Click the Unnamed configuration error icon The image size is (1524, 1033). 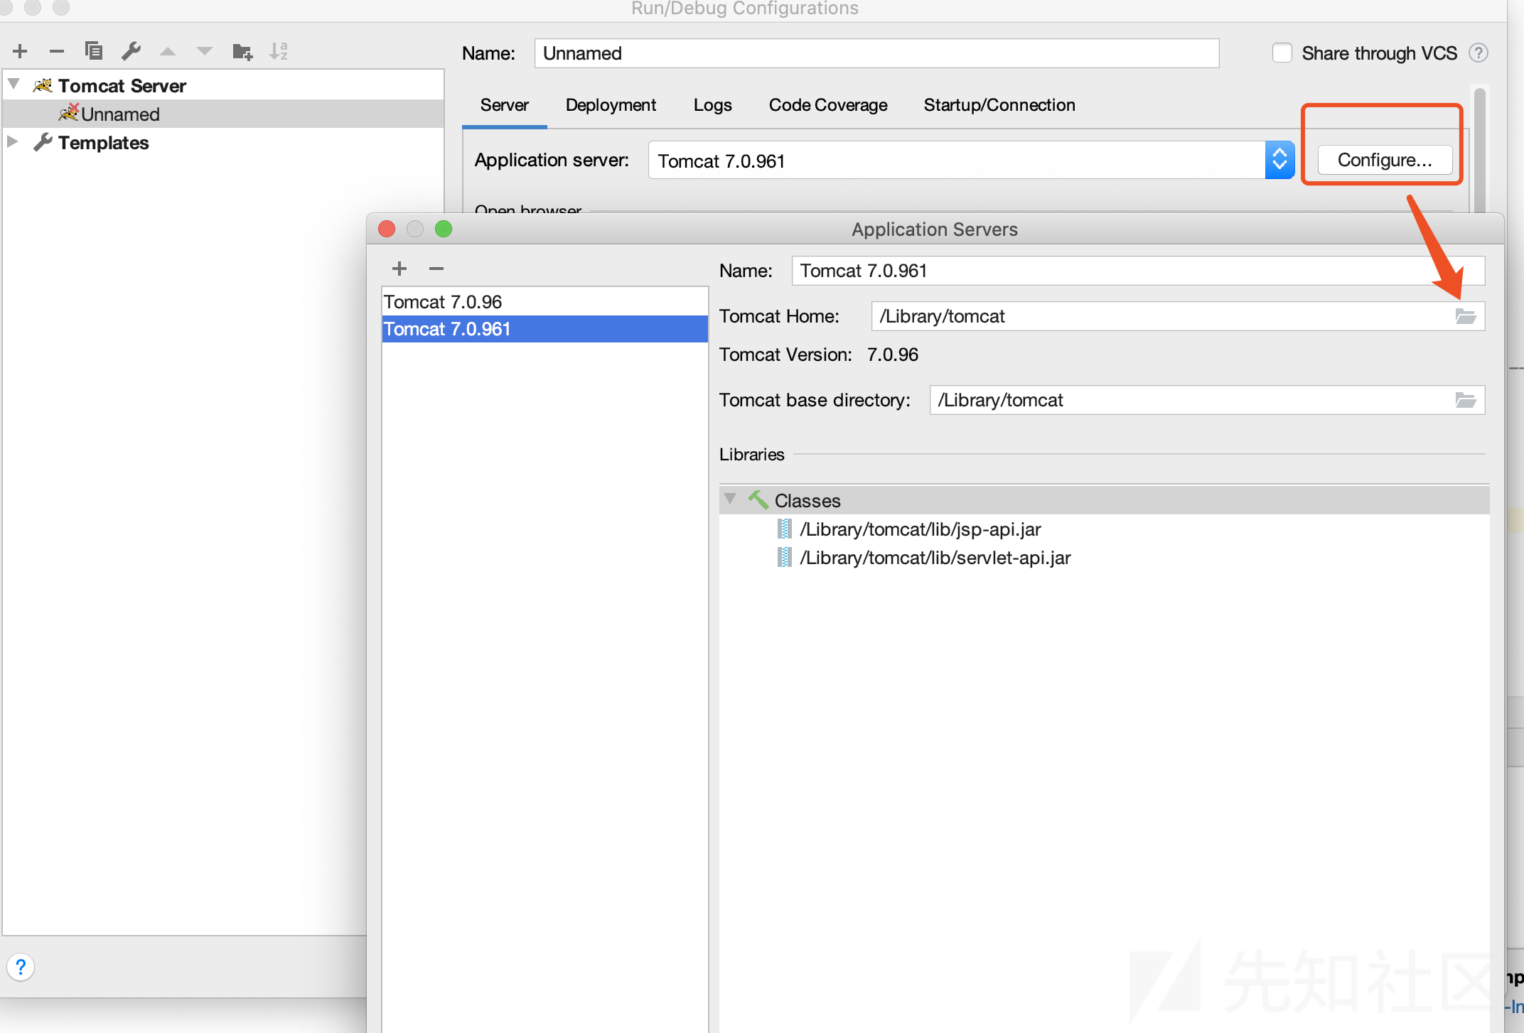(69, 112)
